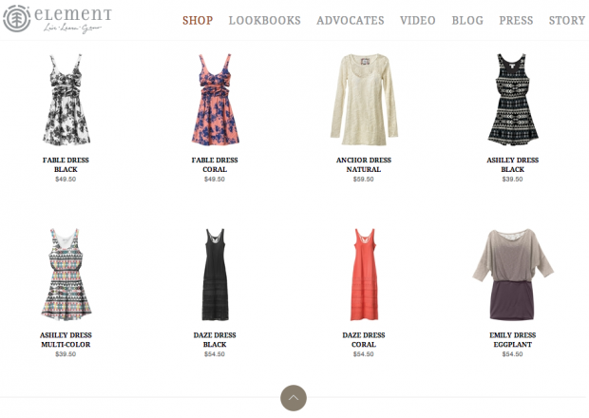
Task: Open the Anchor Dress Natural image
Action: 363,100
